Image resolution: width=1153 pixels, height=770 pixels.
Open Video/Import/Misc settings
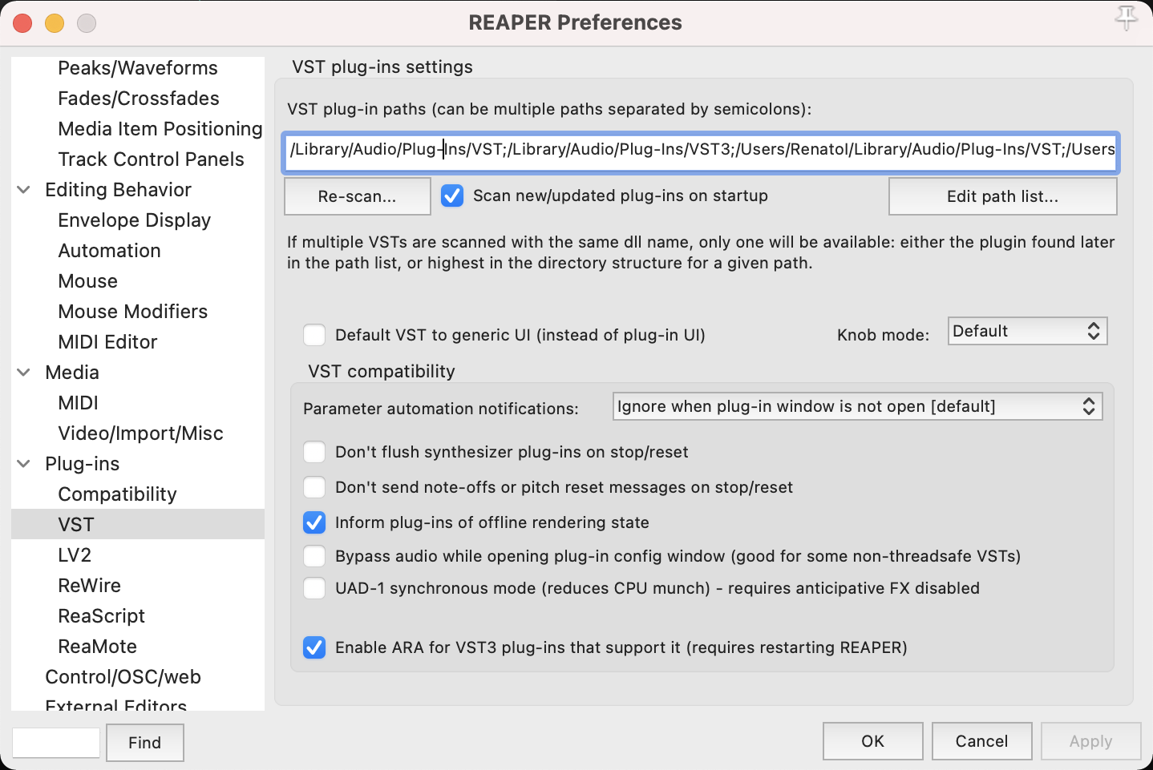pyautogui.click(x=141, y=433)
